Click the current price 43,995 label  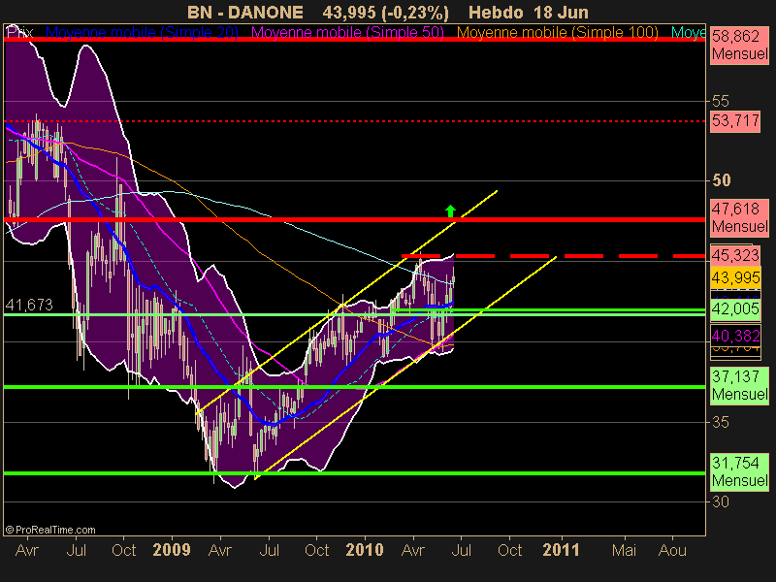point(735,277)
